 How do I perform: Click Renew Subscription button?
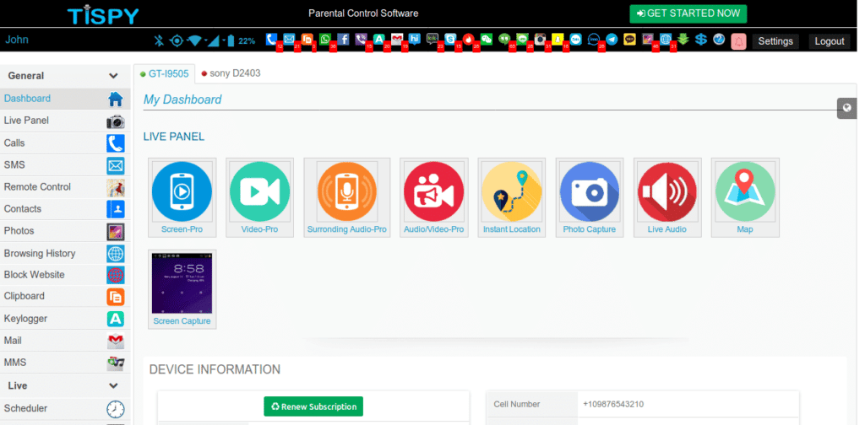[313, 406]
